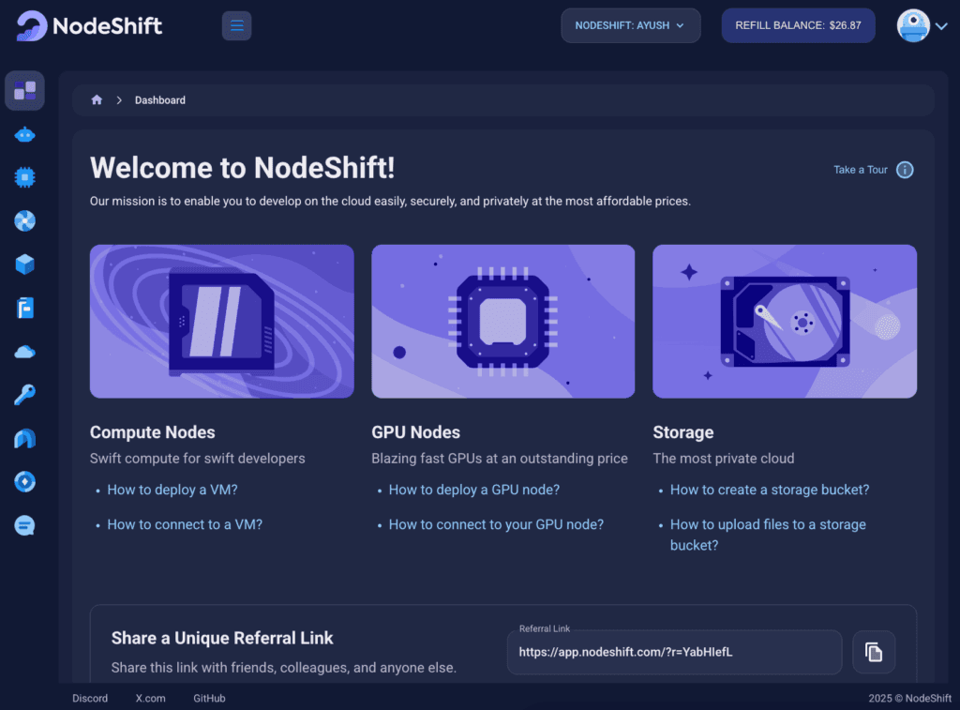Image resolution: width=960 pixels, height=710 pixels.
Task: Click the Referral Link input field
Action: pyautogui.click(x=674, y=652)
